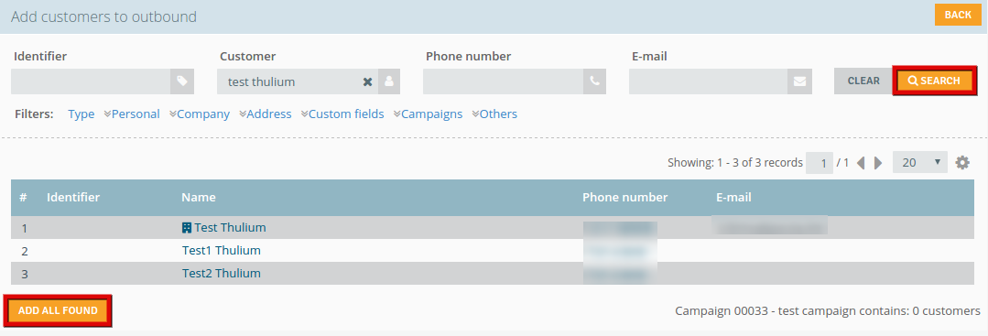988x336 pixels.
Task: Click the tag icon beside Identifier field
Action: click(x=182, y=81)
